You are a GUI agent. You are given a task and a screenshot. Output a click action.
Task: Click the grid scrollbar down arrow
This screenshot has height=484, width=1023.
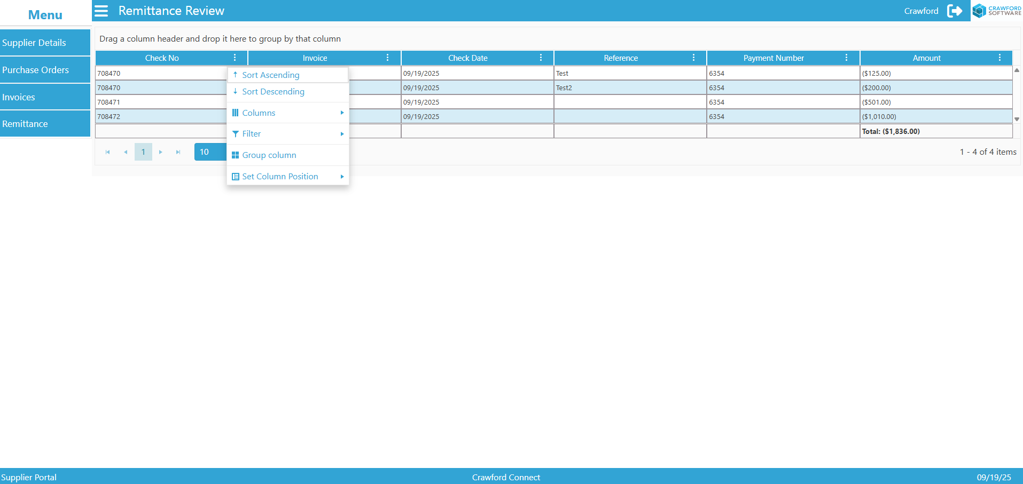pos(1017,120)
